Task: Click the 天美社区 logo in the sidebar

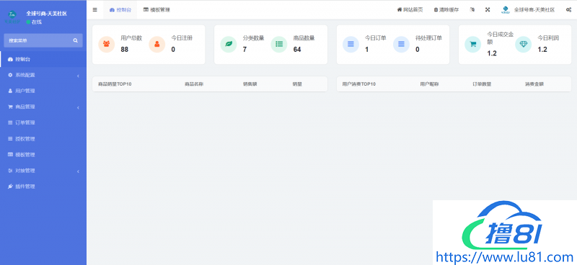Action: click(x=12, y=17)
